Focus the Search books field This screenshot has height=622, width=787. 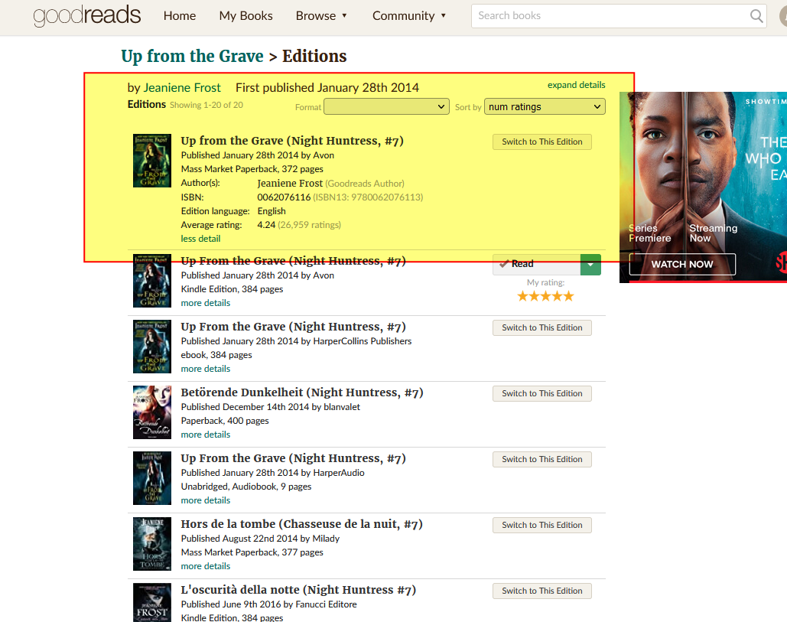coord(610,16)
